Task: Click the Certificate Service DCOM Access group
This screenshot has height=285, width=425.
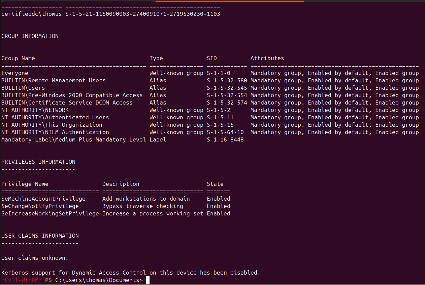Action: click(67, 103)
